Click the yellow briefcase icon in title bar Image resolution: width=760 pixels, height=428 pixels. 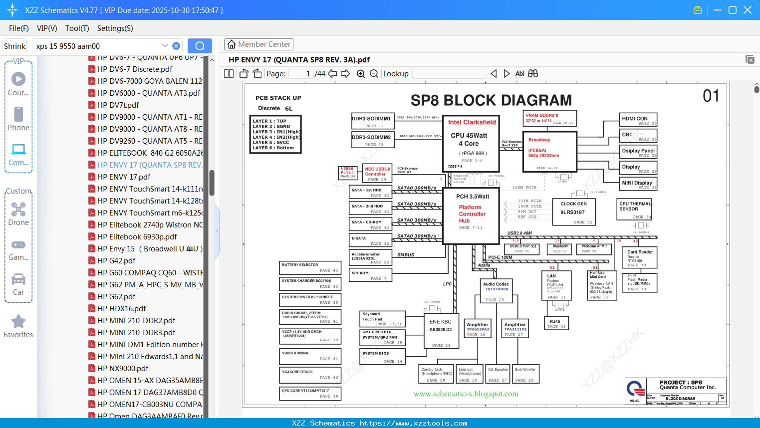[x=698, y=10]
